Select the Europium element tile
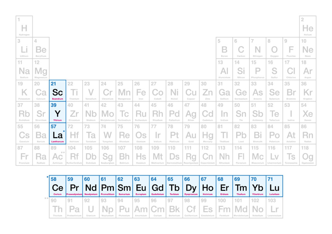Screen dimensions: 332x234 pyautogui.click(x=141, y=186)
